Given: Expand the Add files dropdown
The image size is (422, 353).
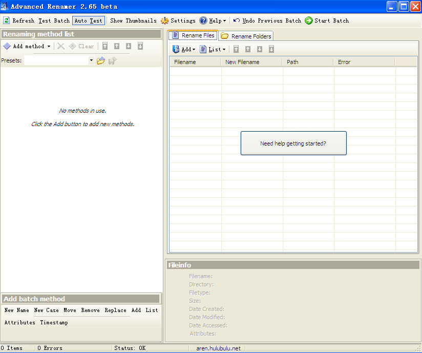Looking at the screenshot, I should coord(184,49).
